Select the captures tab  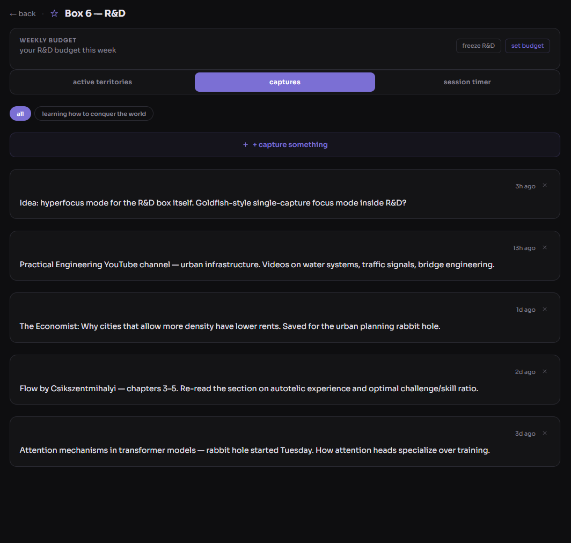click(284, 82)
